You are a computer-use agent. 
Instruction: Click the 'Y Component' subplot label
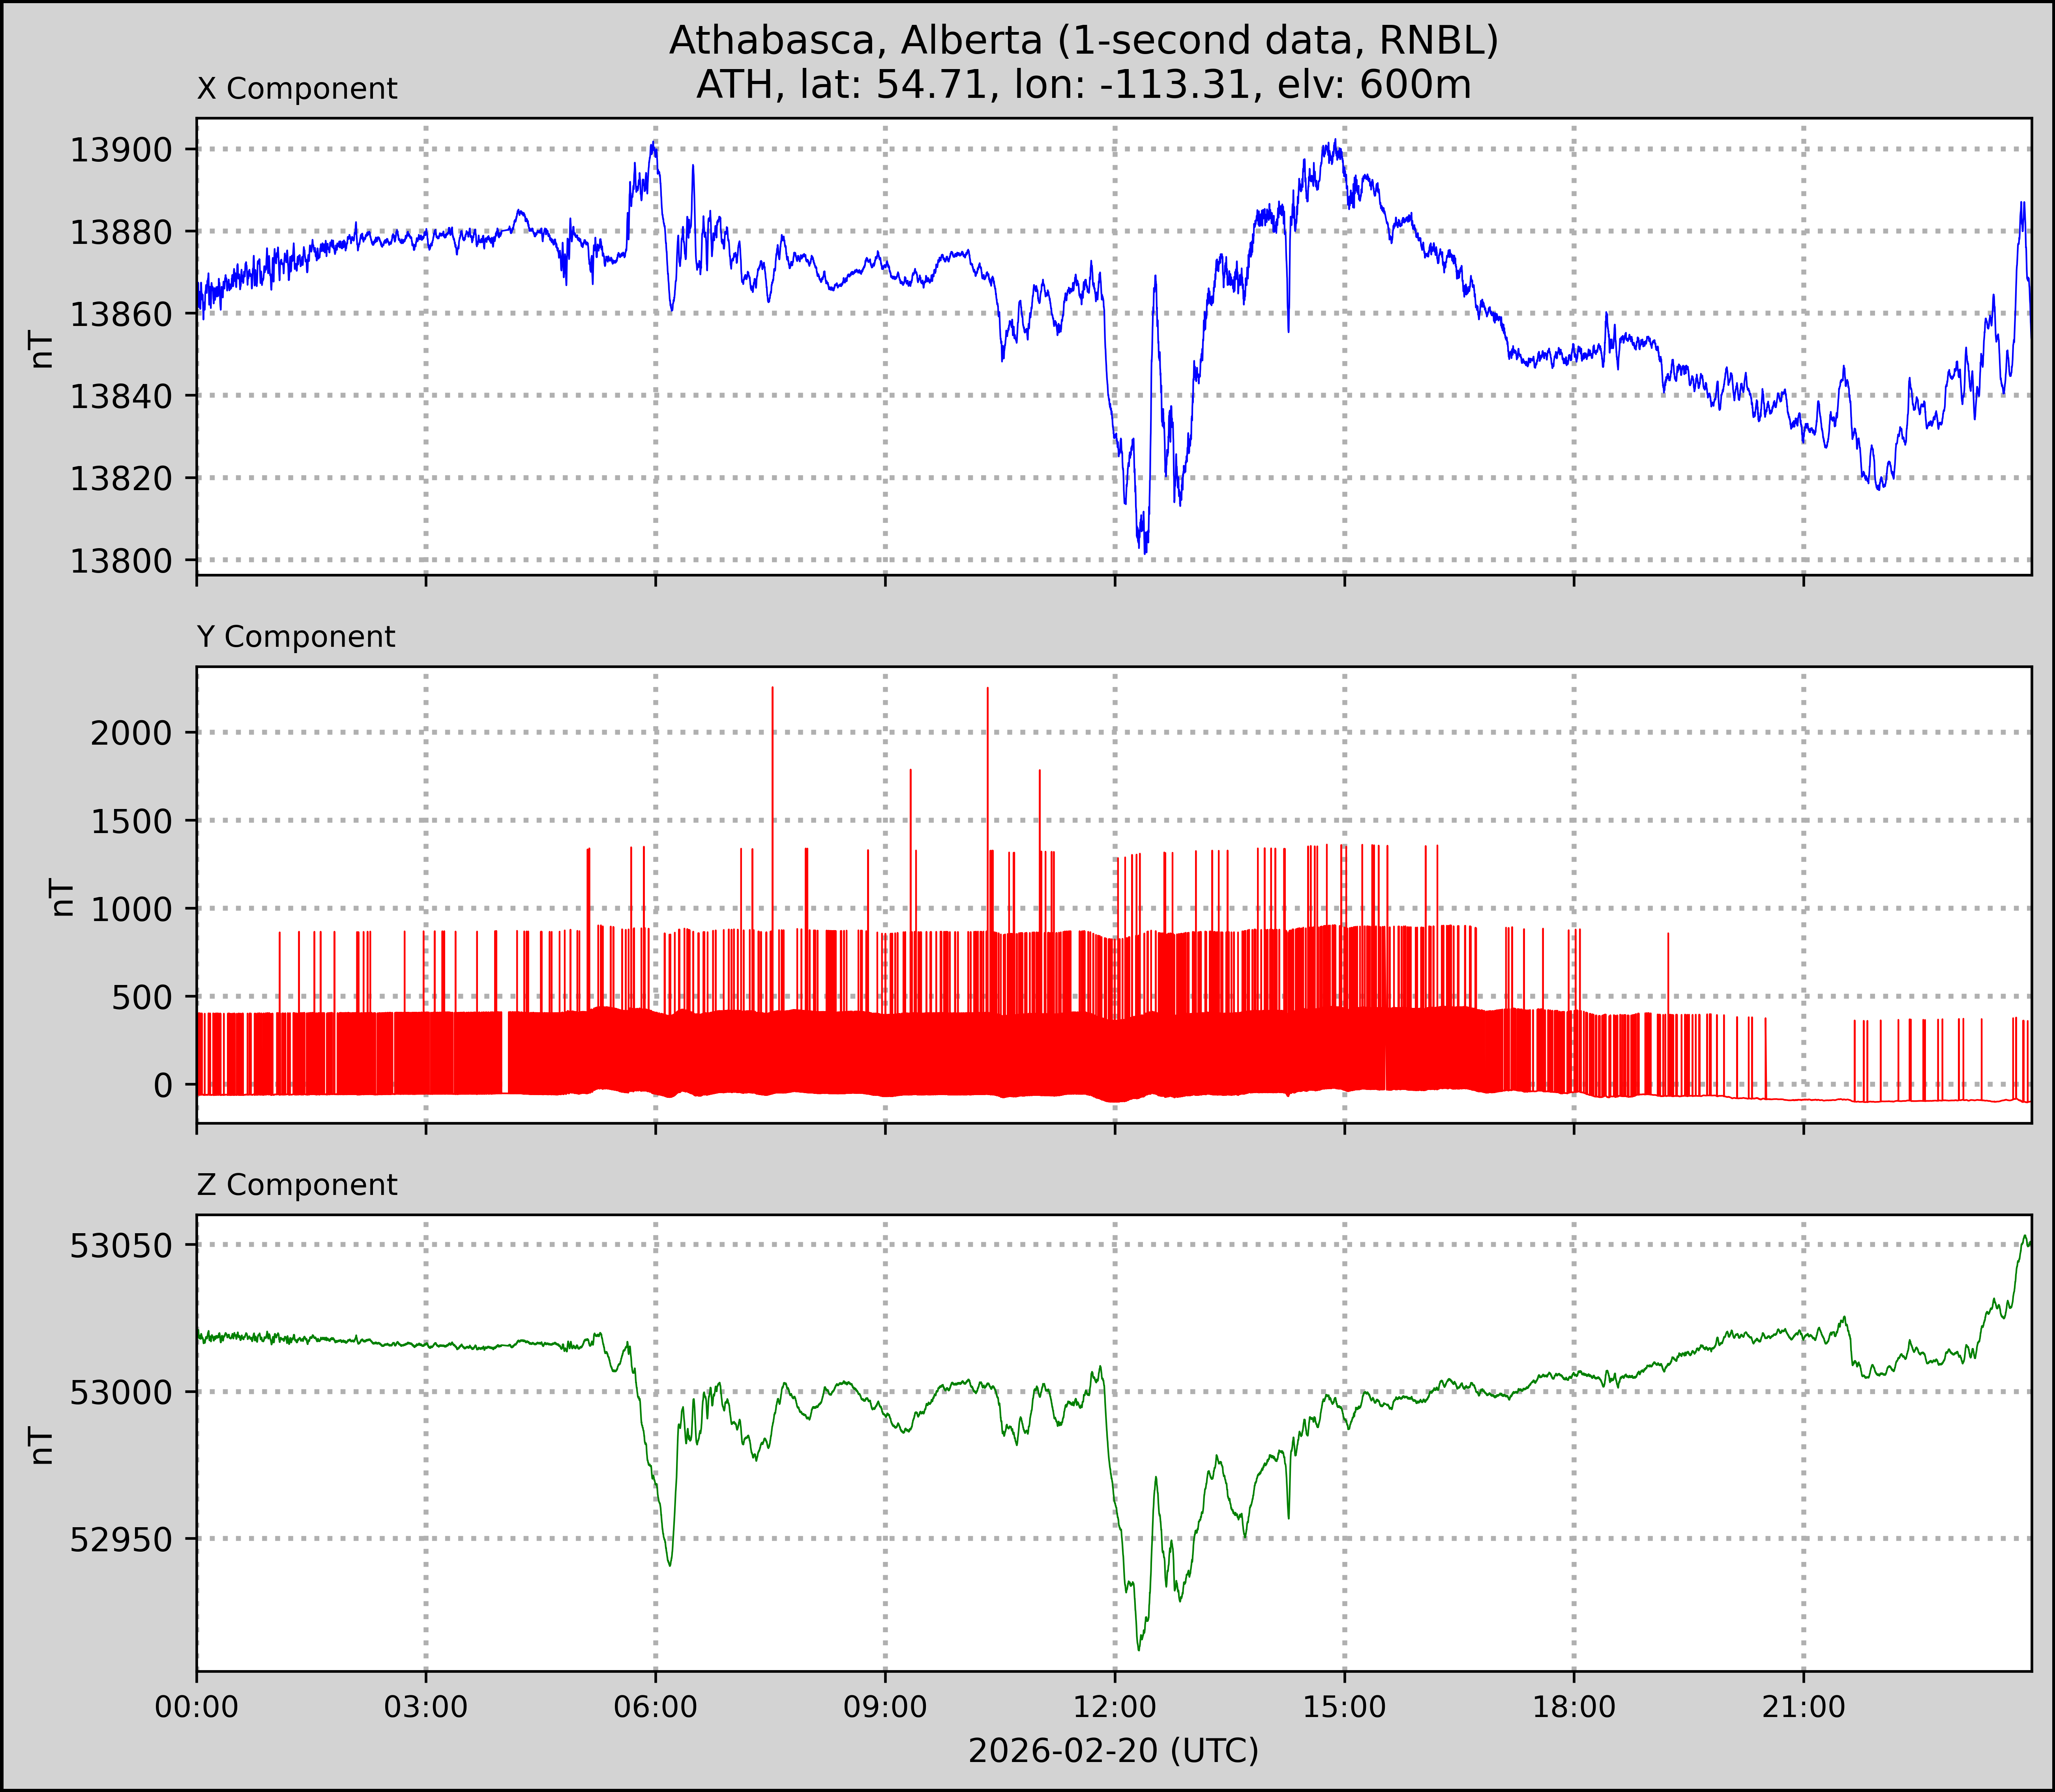tap(296, 637)
